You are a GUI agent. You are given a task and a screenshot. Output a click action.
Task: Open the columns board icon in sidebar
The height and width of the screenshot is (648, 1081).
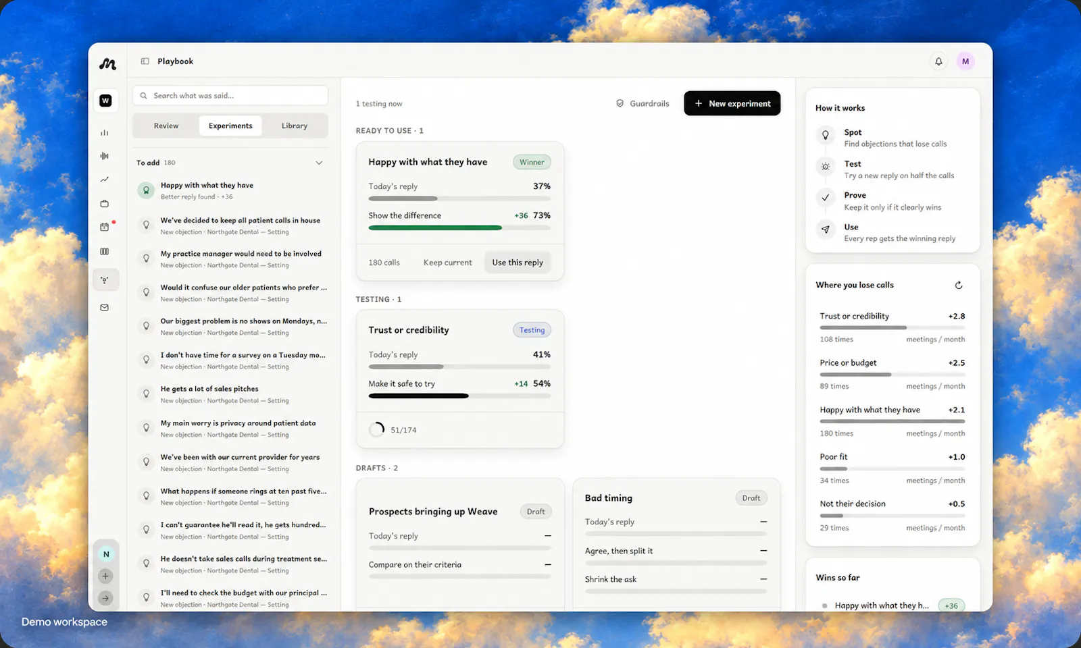click(x=105, y=251)
